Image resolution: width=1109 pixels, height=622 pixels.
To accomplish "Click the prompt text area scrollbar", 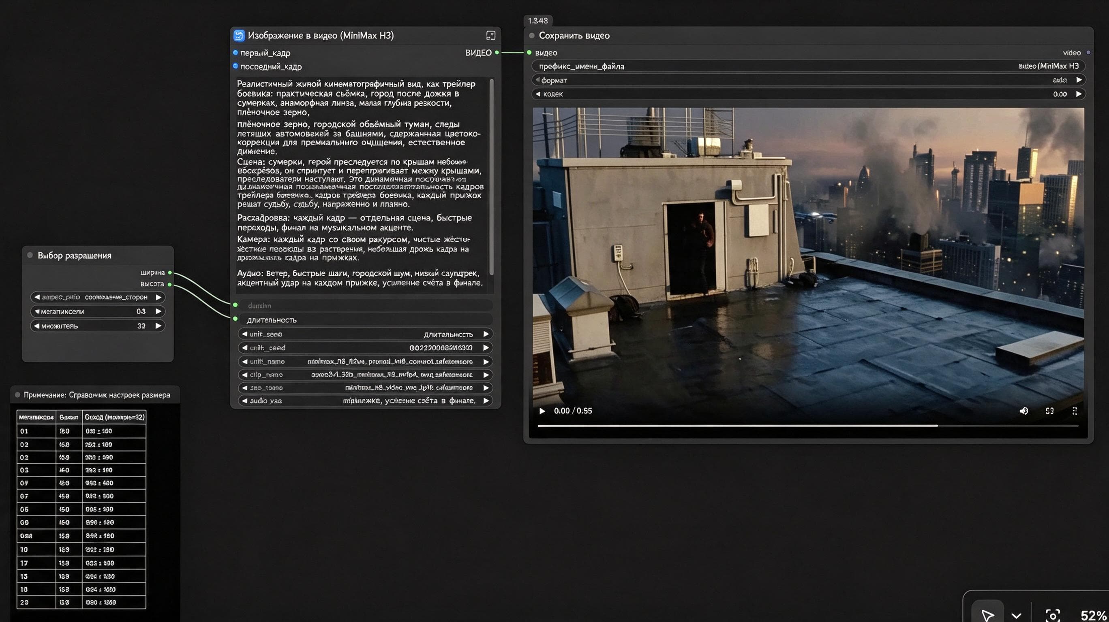I will point(491,177).
